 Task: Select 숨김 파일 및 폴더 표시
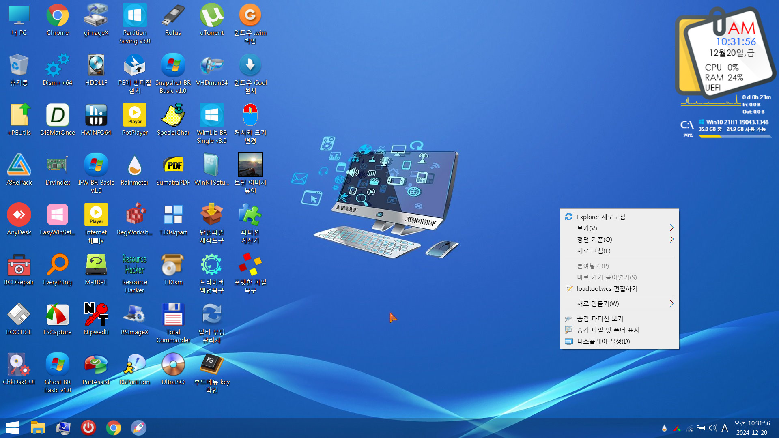619,330
